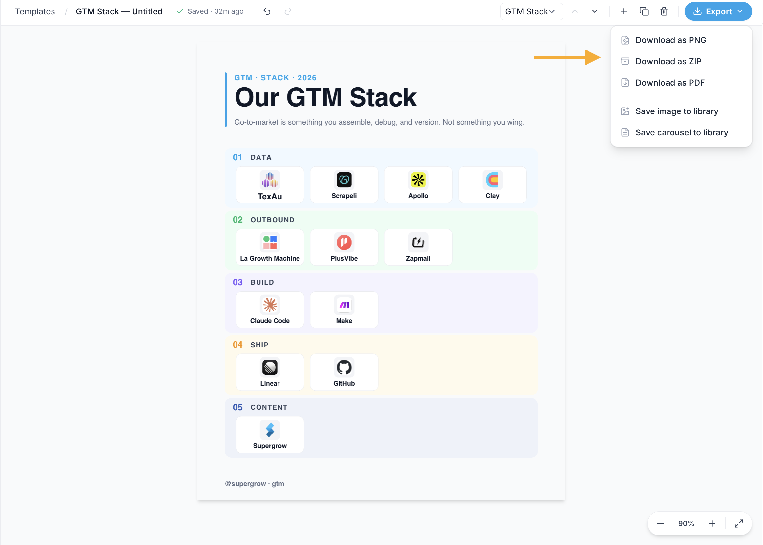
Task: Move to next slide with down chevron
Action: 595,11
